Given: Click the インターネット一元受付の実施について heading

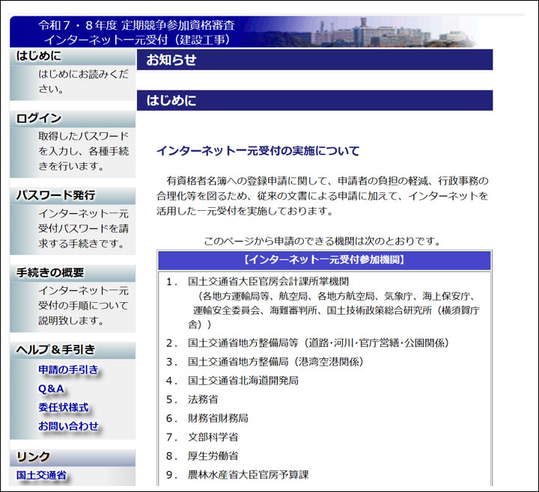Looking at the screenshot, I should [258, 151].
